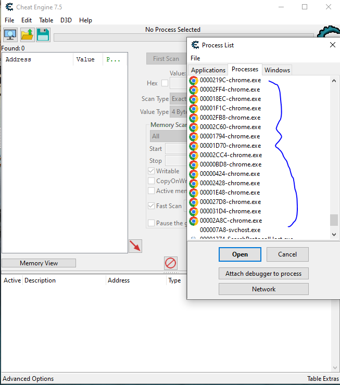Select the chrome icon for 0000219C-chrome.exe
This screenshot has width=340, height=385.
point(194,80)
